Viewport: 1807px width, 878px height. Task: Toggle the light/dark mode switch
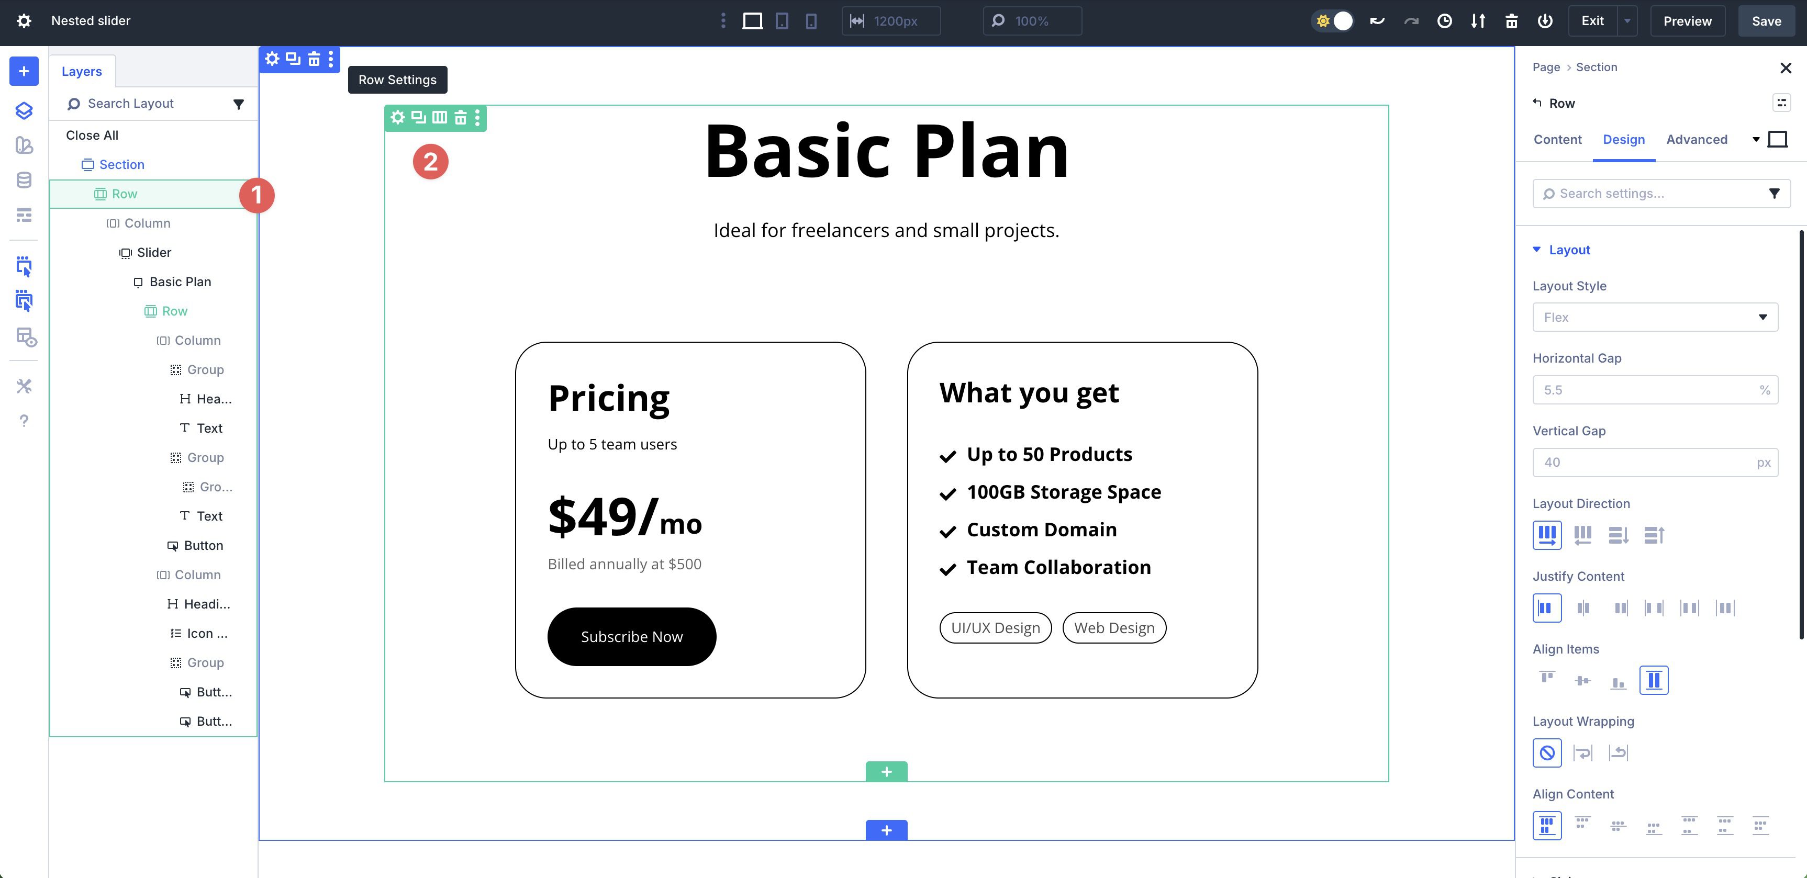tap(1333, 21)
